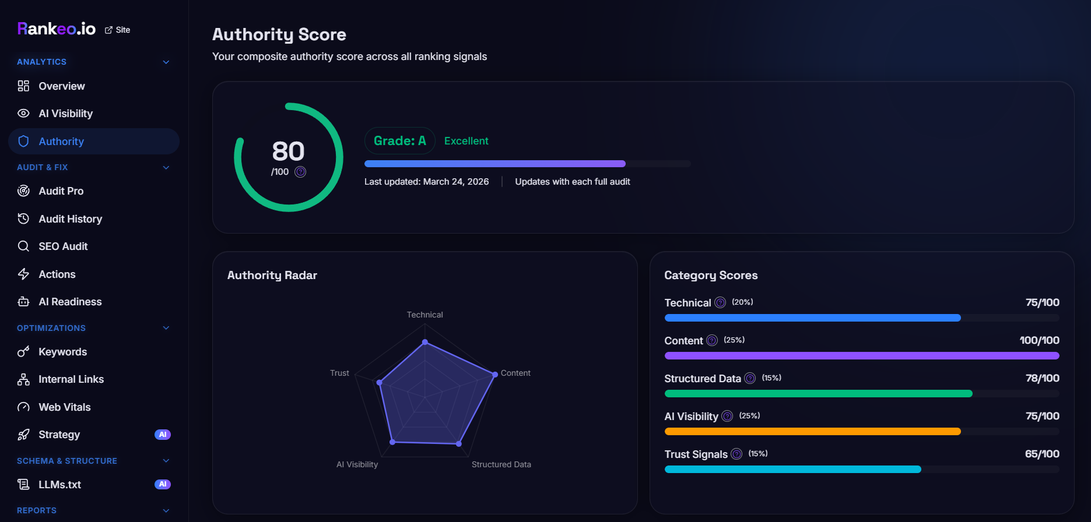Click the OPTIMIZATIONS section header
The image size is (1091, 522).
(51, 328)
